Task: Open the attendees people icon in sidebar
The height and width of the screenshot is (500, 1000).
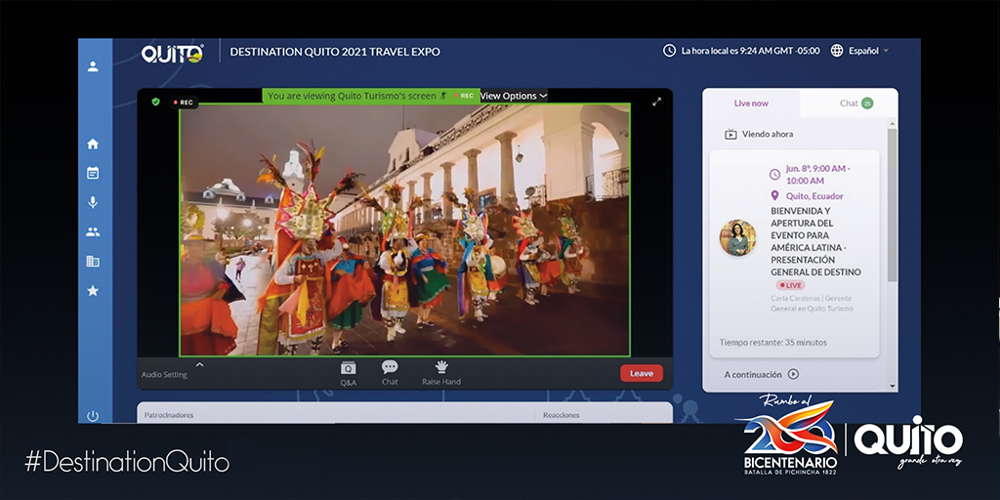Action: tap(93, 231)
